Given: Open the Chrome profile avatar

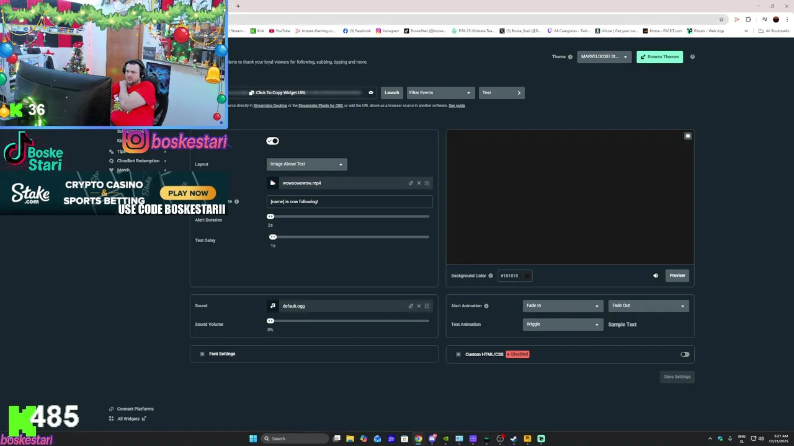Looking at the screenshot, I should (x=775, y=19).
